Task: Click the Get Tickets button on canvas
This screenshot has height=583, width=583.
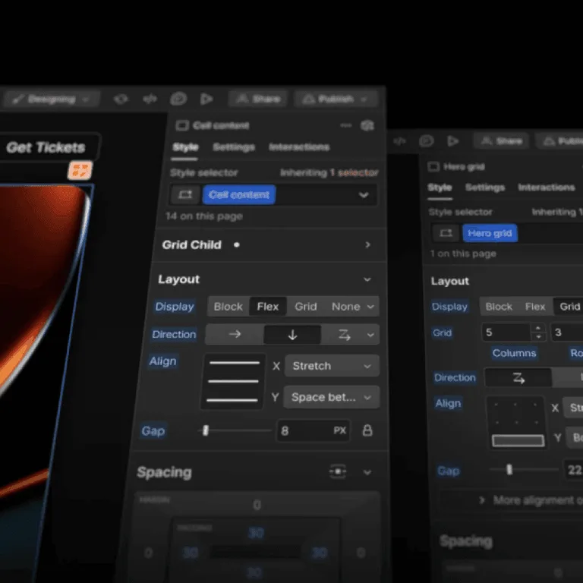Action: coord(46,147)
